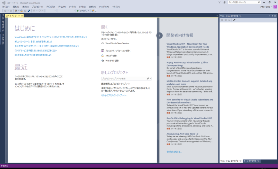
Task: Open the アキヒト2772 account dropdown
Action: coord(272,7)
